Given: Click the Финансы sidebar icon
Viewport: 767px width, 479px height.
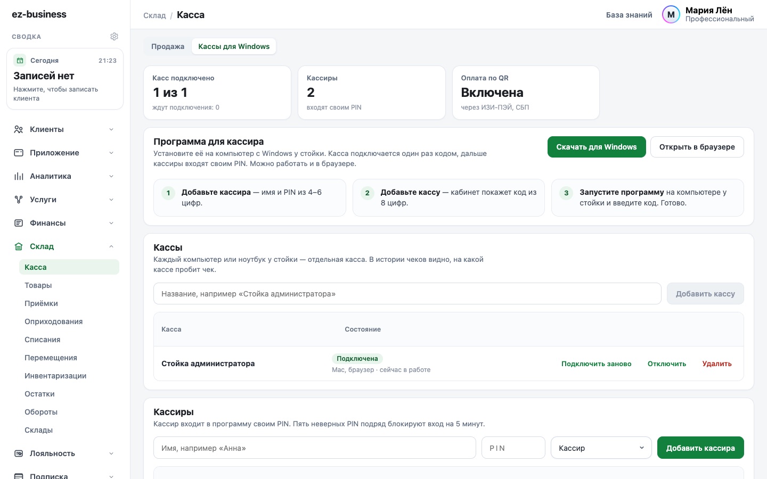Looking at the screenshot, I should [x=19, y=223].
